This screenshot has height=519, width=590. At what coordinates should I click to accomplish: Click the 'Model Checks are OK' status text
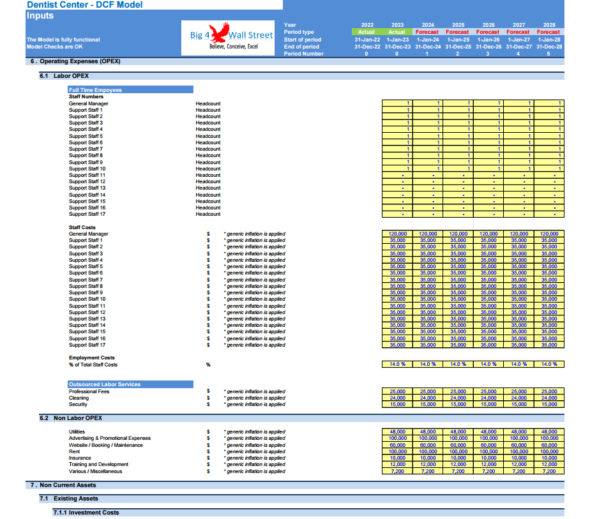[x=54, y=47]
